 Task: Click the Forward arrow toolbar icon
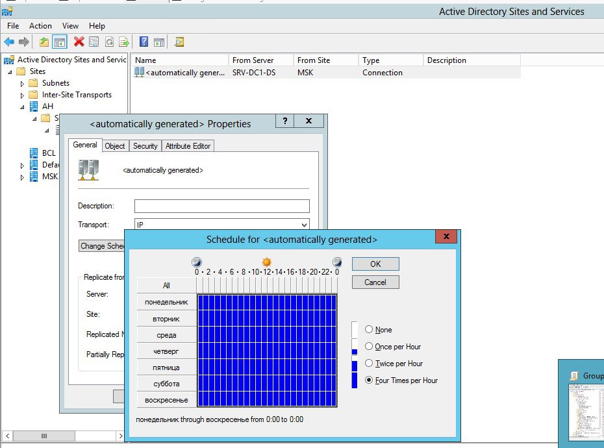[x=24, y=42]
